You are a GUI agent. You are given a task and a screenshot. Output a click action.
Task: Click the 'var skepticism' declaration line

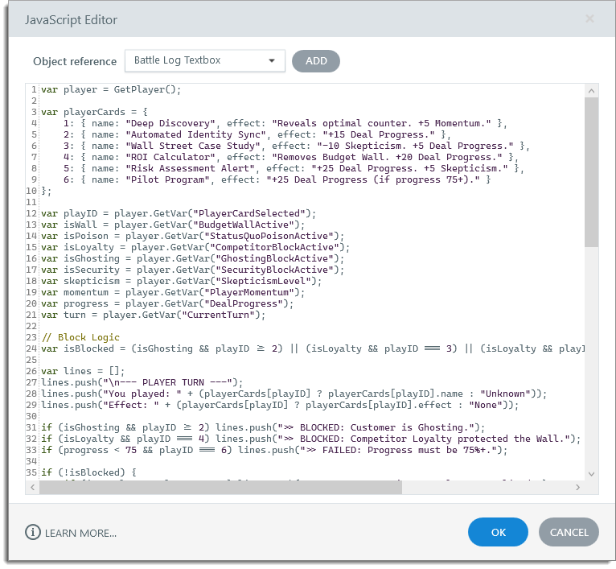[x=182, y=281]
